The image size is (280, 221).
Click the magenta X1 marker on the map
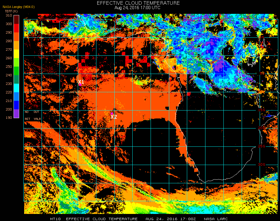(x=80, y=85)
